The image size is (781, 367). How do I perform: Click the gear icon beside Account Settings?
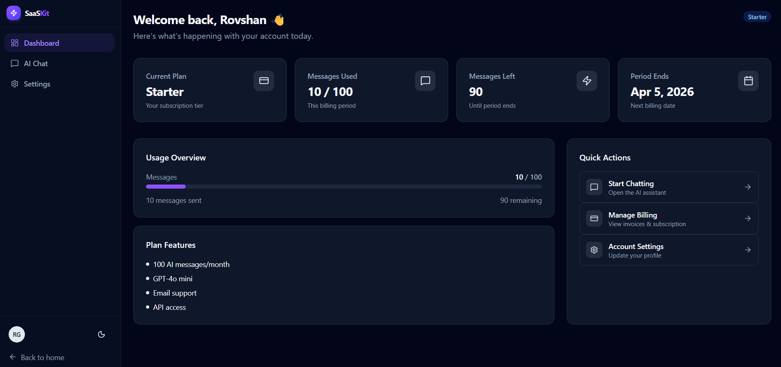594,250
